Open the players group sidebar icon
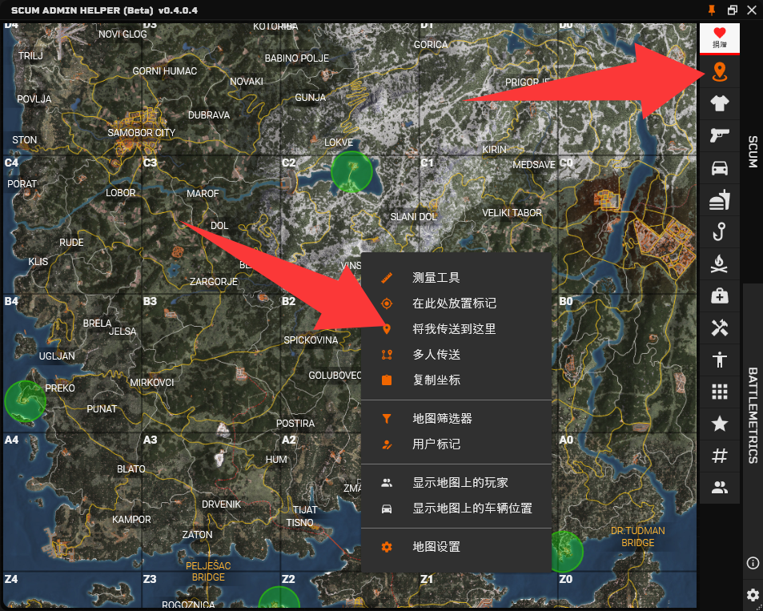Screen dimensions: 763x611 point(719,488)
